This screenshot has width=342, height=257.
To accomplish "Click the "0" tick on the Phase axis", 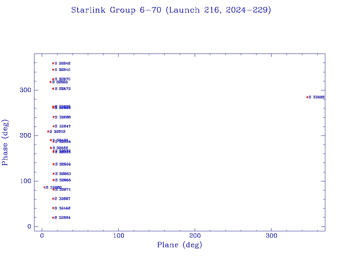I will coord(29,227).
